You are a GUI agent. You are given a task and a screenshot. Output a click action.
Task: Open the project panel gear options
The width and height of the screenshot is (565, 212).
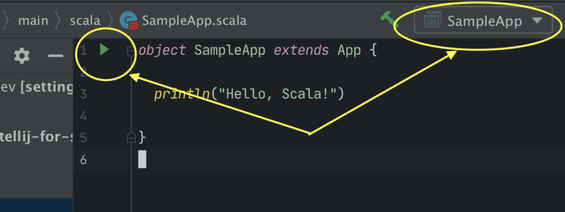click(x=22, y=56)
